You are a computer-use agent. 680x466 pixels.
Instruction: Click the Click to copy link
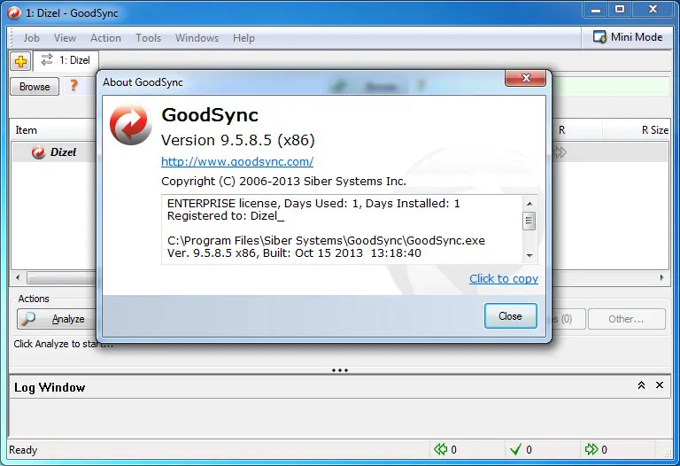pyautogui.click(x=504, y=278)
